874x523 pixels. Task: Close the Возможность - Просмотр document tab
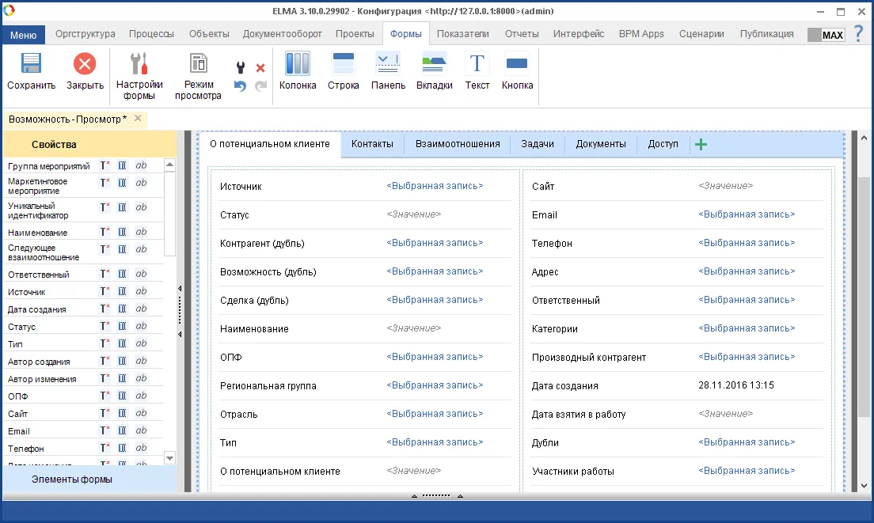point(138,119)
